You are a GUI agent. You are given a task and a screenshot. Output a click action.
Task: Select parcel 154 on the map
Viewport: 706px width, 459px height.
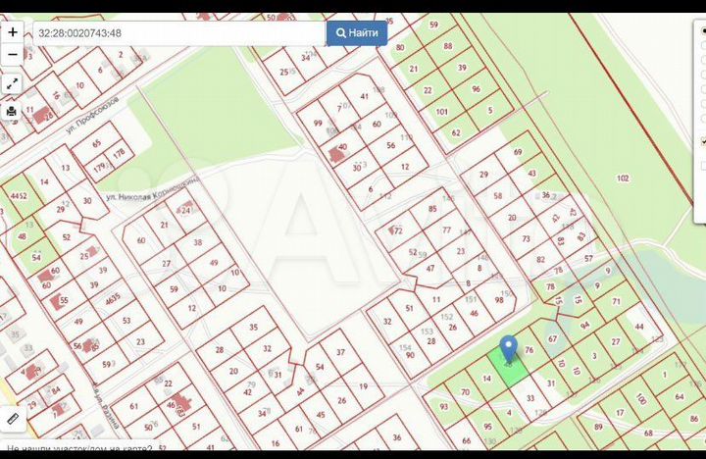point(404,347)
